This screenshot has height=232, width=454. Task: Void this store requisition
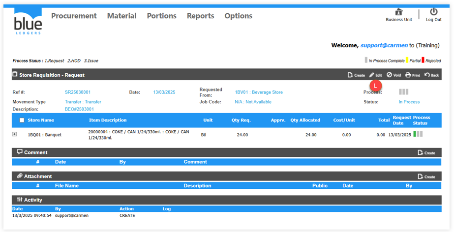(x=393, y=75)
